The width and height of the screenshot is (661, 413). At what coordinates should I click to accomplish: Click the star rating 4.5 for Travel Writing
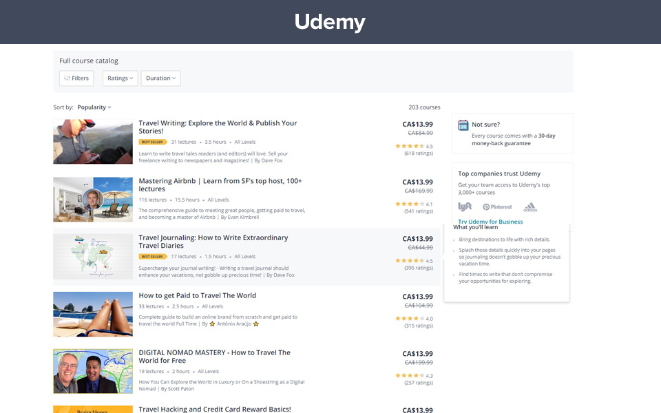tap(414, 146)
